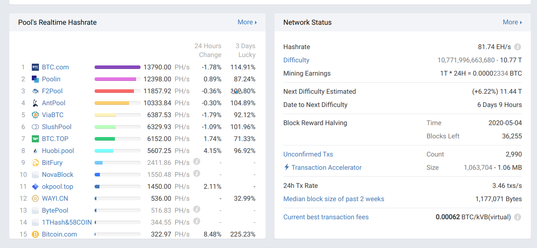This screenshot has width=537, height=248.
Task: Open the WAYI.CN pool link
Action: click(x=55, y=198)
